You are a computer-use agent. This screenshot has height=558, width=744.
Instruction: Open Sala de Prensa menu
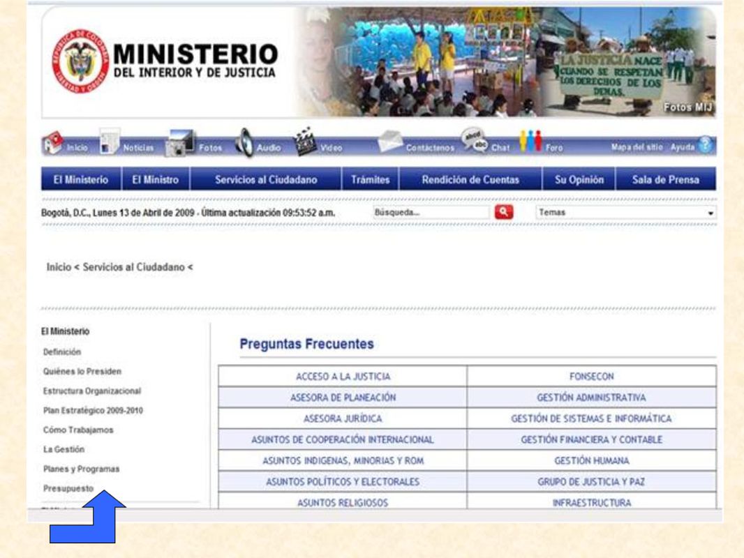(665, 180)
